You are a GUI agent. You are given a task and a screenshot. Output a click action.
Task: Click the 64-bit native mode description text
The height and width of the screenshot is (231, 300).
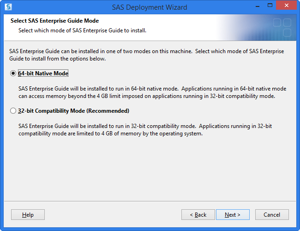point(152,92)
